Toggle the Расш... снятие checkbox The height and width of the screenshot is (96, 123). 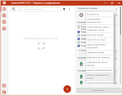tap(79, 27)
